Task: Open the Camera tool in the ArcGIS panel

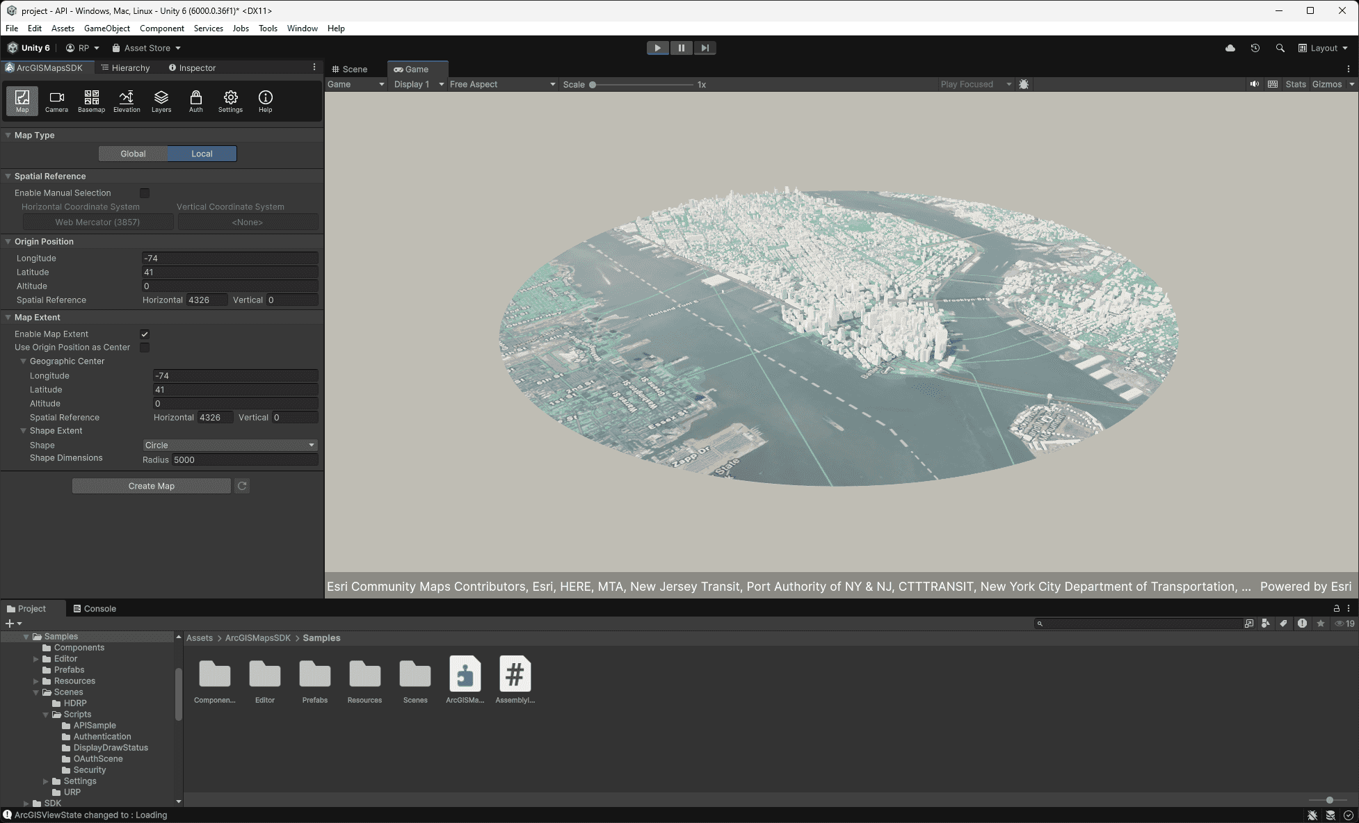Action: click(56, 101)
